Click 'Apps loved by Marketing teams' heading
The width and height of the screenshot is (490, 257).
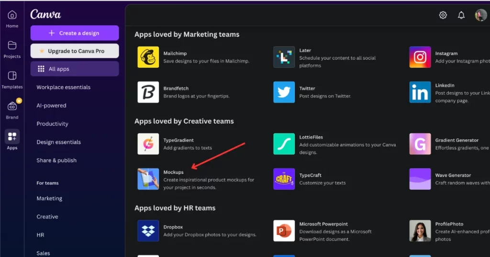tap(187, 34)
